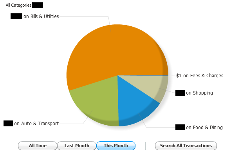Select the Last Month time range
The image size is (231, 155).
point(77,146)
